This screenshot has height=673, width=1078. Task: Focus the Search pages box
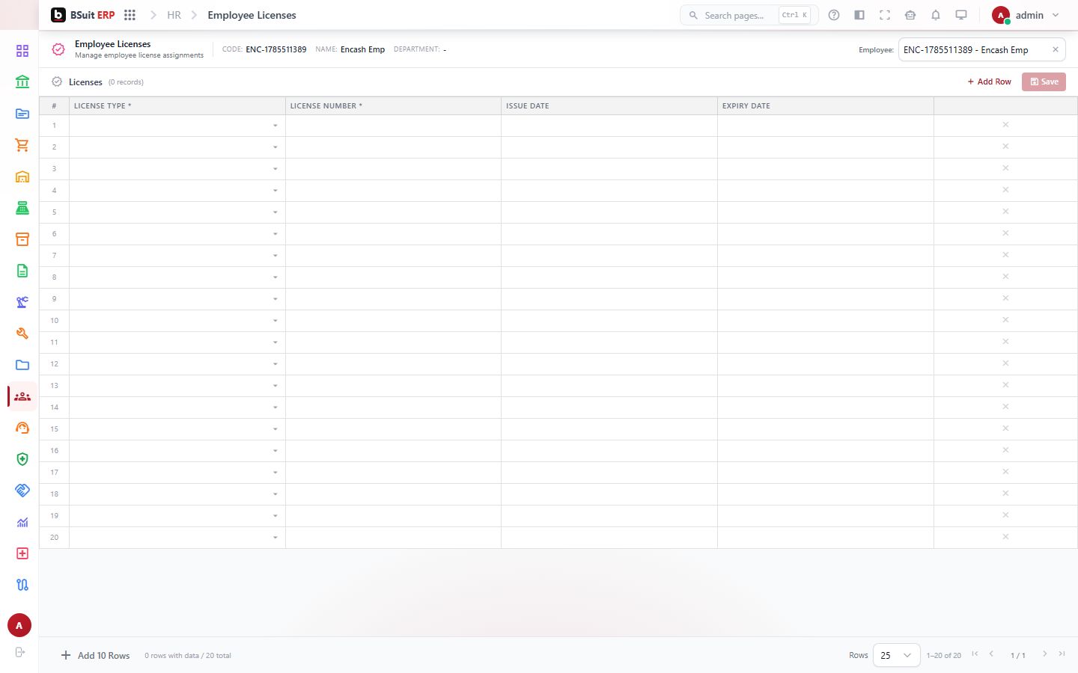click(x=749, y=15)
